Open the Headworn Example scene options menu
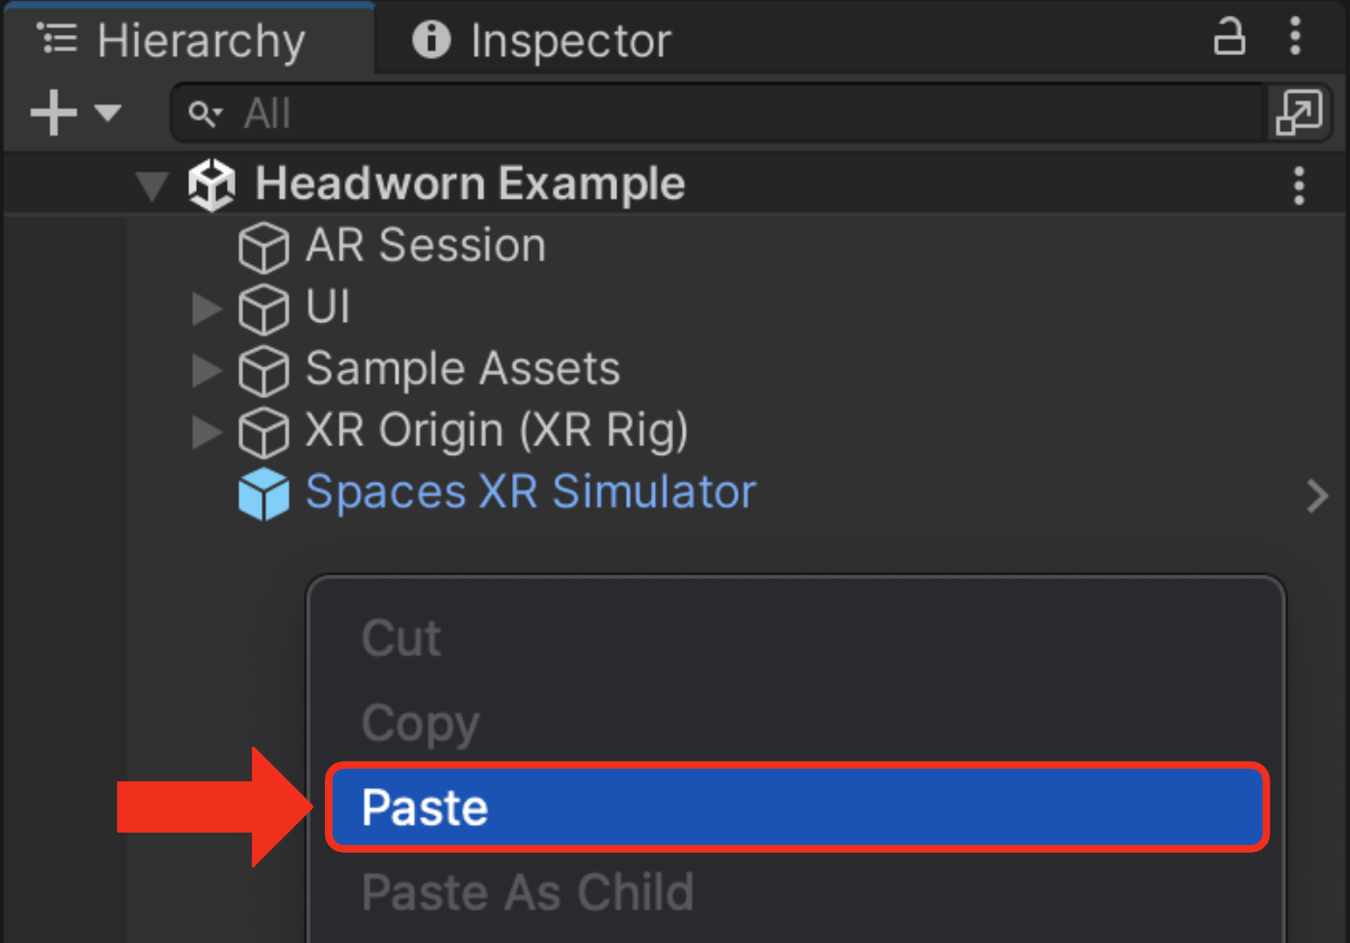Image resolution: width=1350 pixels, height=943 pixels. click(x=1298, y=186)
